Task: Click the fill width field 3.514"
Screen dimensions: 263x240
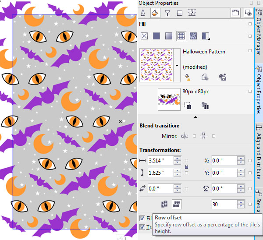Action: 161,161
